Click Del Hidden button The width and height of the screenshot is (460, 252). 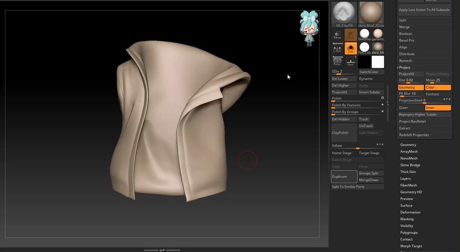pyautogui.click(x=344, y=119)
